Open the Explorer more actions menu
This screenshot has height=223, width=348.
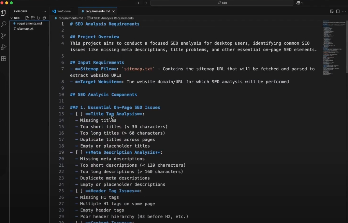coord(44,11)
